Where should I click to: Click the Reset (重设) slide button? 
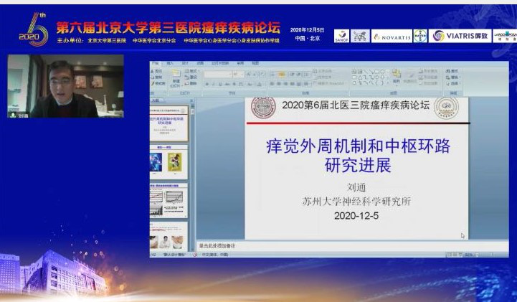click(191, 77)
